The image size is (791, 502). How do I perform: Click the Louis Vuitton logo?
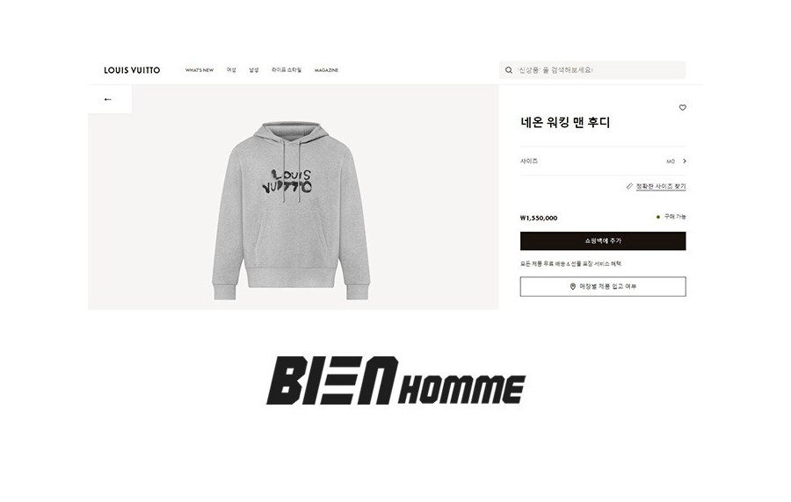pos(132,70)
